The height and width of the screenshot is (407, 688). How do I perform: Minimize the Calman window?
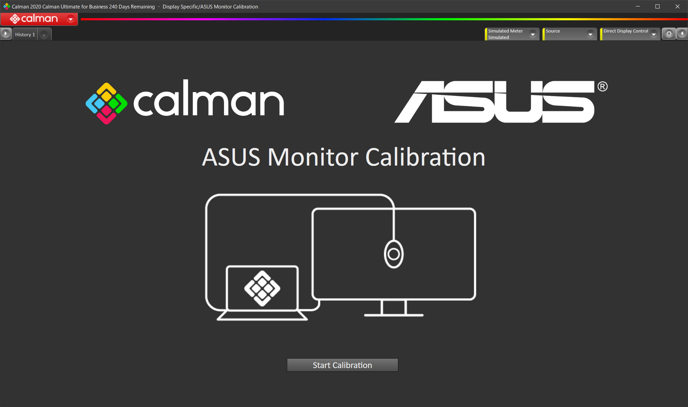638,6
